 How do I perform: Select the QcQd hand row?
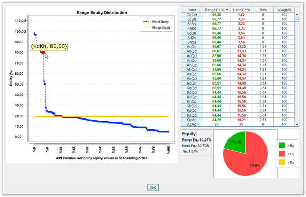(238, 15)
